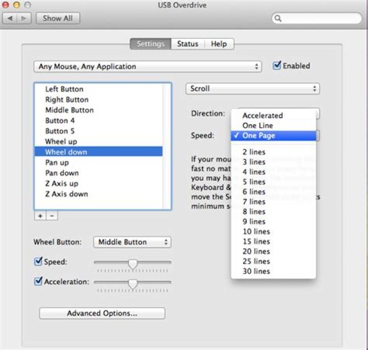Adjust the Acceleration slider handle
The width and height of the screenshot is (368, 350).
click(133, 284)
